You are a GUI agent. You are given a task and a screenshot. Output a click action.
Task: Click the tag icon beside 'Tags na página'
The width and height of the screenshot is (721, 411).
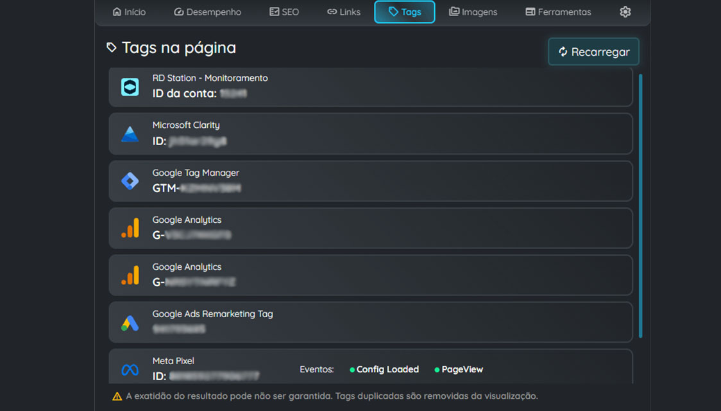(x=111, y=48)
